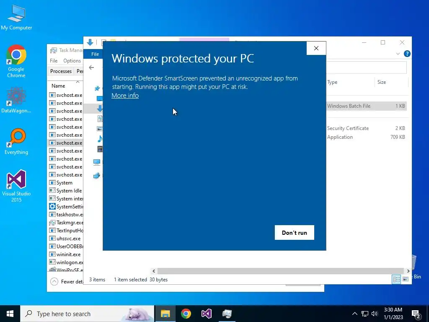Open network status tray icon

tap(365, 314)
